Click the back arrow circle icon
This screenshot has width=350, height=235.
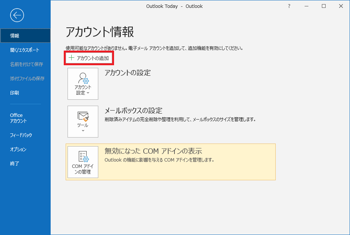(17, 15)
